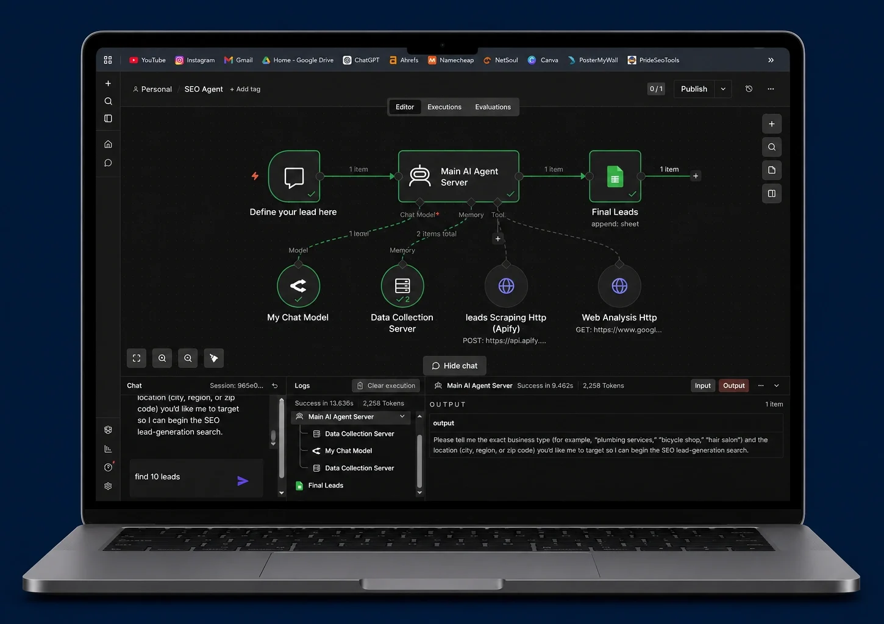This screenshot has height=624, width=884.
Task: Click the tidy up workflow broom button
Action: coord(214,358)
